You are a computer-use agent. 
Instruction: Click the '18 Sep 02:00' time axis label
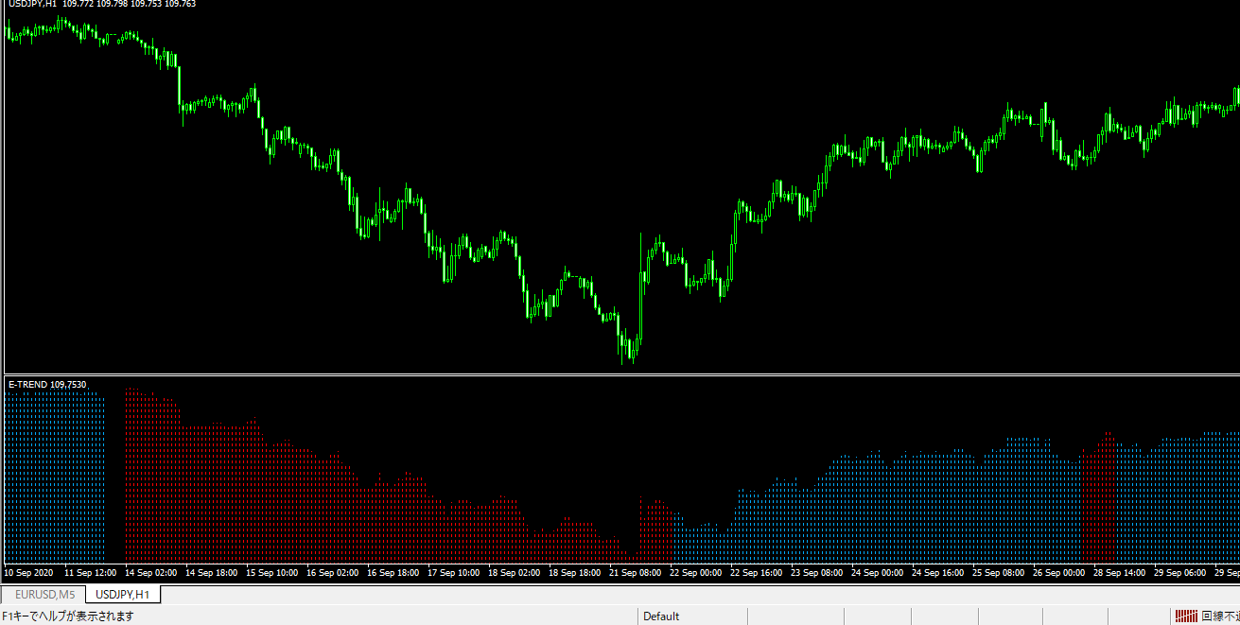click(x=514, y=573)
